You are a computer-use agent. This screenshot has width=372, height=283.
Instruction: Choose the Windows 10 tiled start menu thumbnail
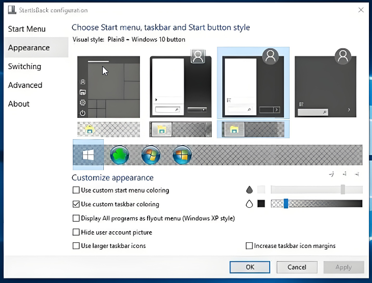[x=108, y=86]
